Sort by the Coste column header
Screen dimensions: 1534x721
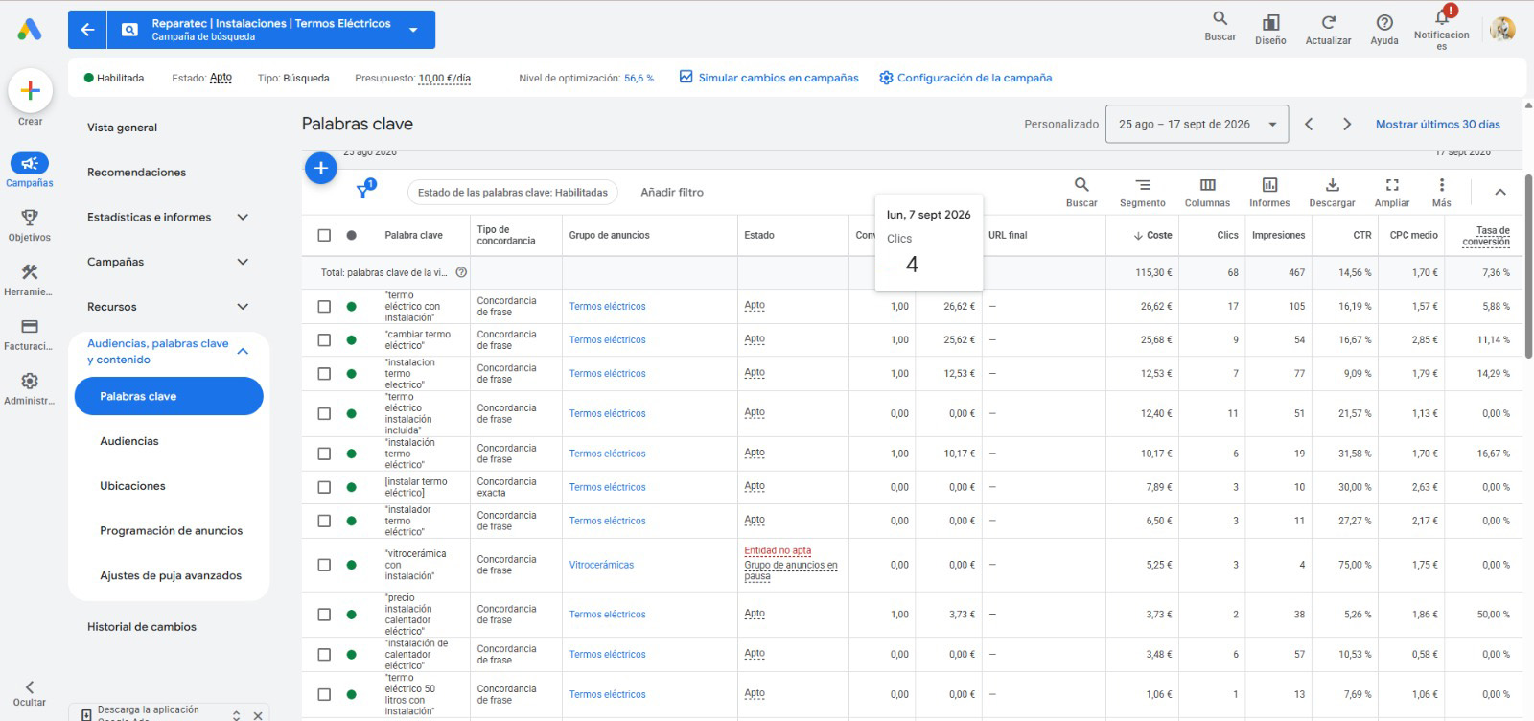(1152, 235)
